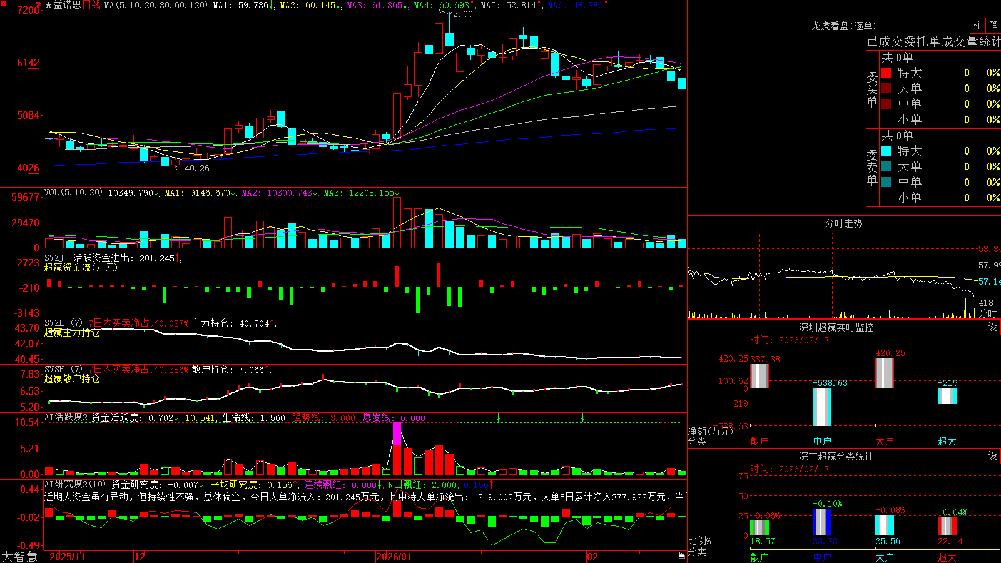The width and height of the screenshot is (1001, 563).
Task: Click 小单 row in 委卖单 section
Action: [940, 198]
